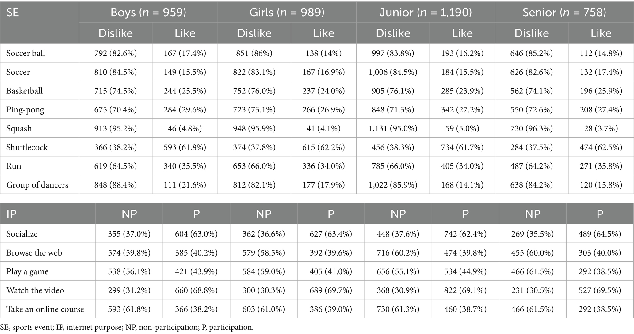Click the Play a game row label
The image size is (634, 334).
28,271
